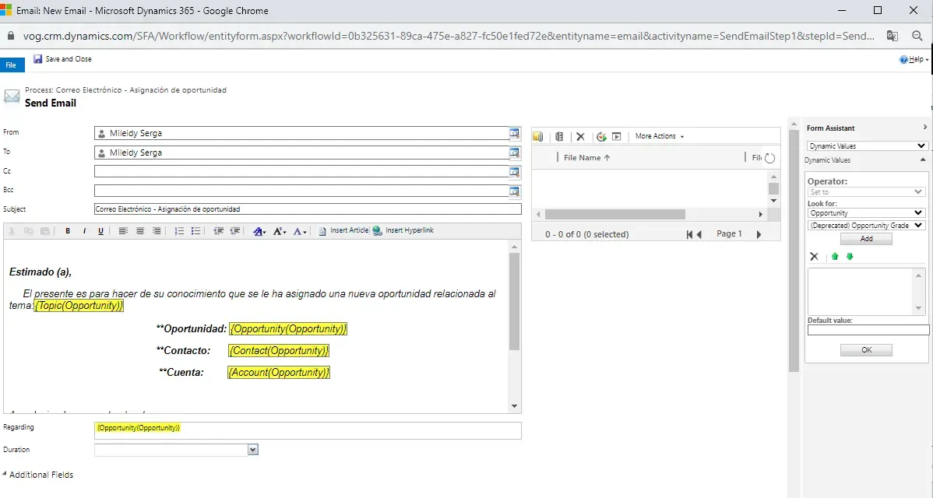
Task: Click Insert Hyperlink in editor toolbar
Action: [403, 231]
